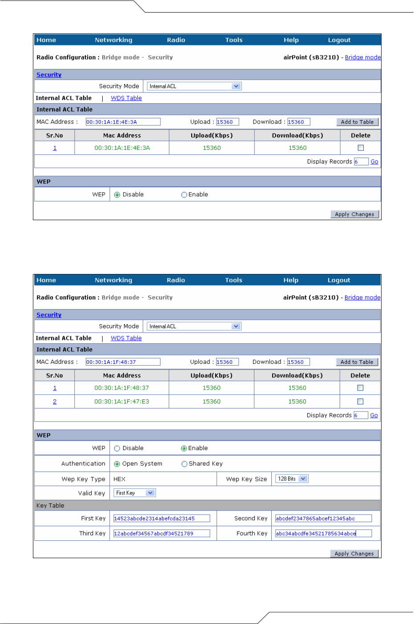The width and height of the screenshot is (414, 624).
Task: Click Display Records field in bottom panel
Action: click(361, 415)
